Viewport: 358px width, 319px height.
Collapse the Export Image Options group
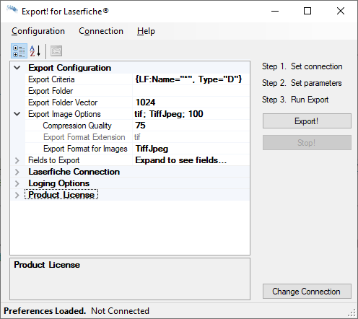(17, 114)
